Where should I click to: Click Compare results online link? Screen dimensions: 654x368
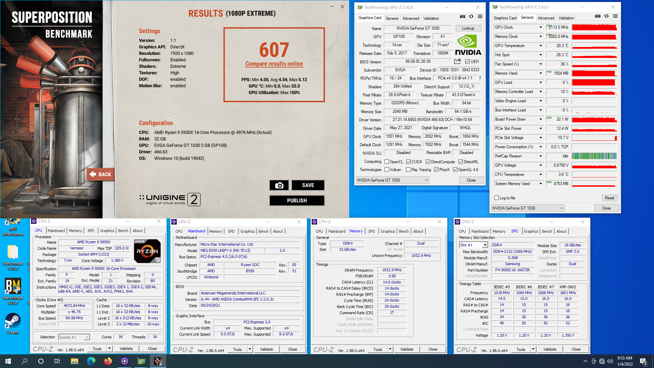[274, 64]
